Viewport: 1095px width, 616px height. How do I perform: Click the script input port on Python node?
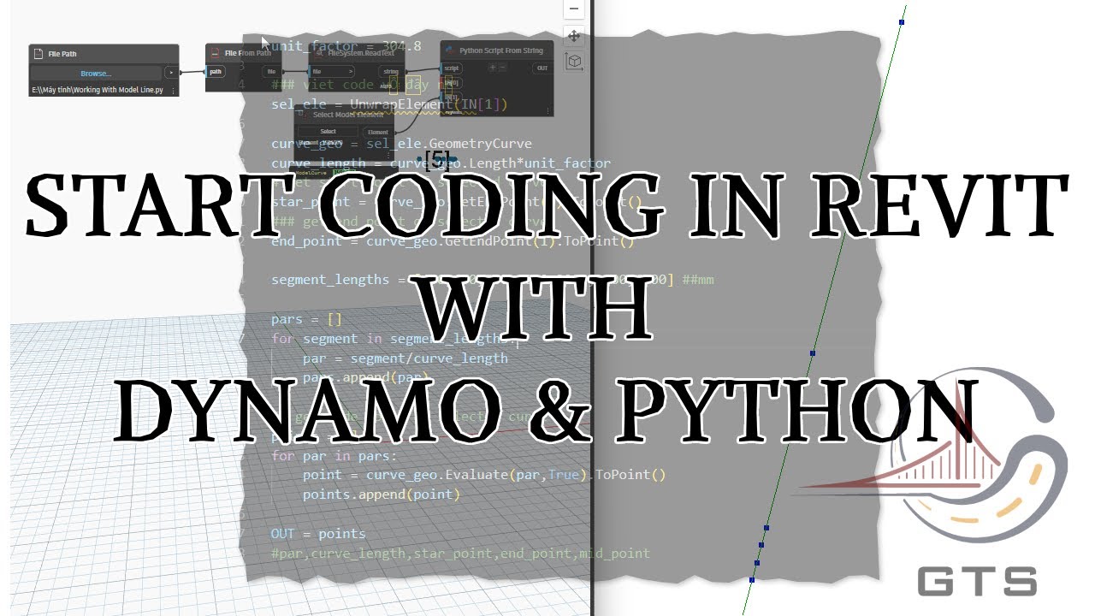pos(452,68)
